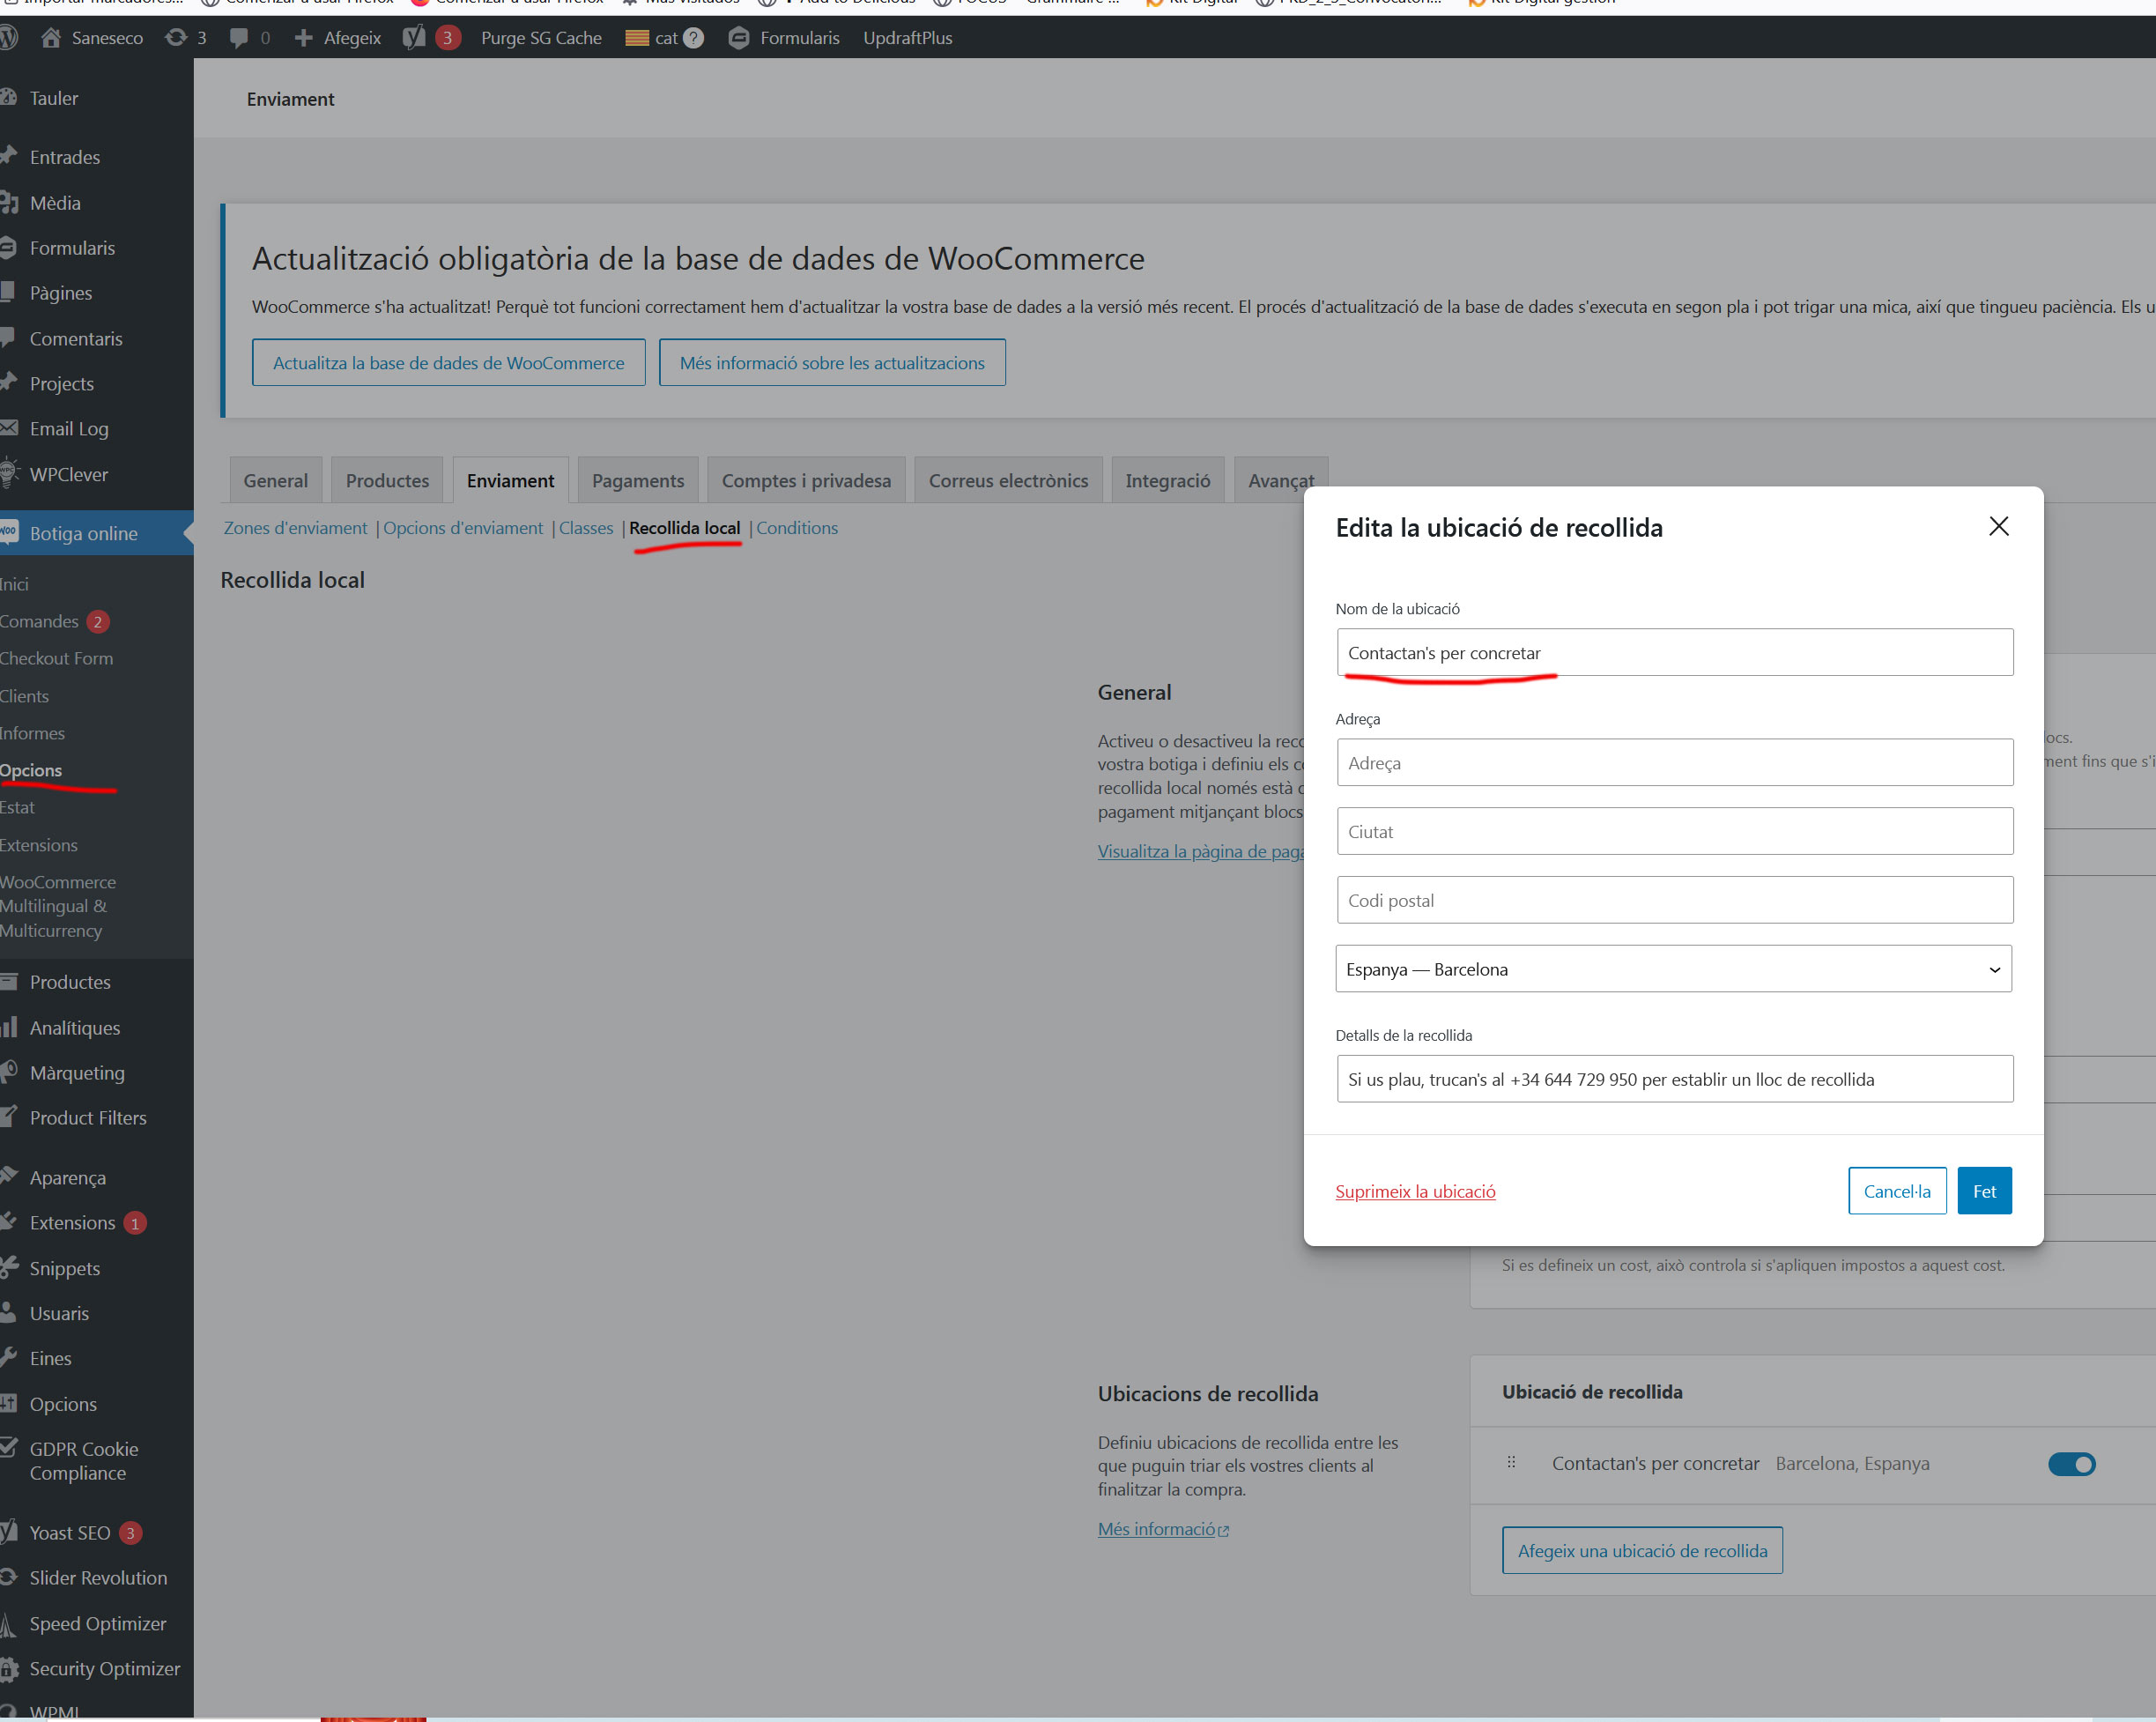Viewport: 2156px width, 1722px height.
Task: Open Eines in the sidebar
Action: 50,1358
